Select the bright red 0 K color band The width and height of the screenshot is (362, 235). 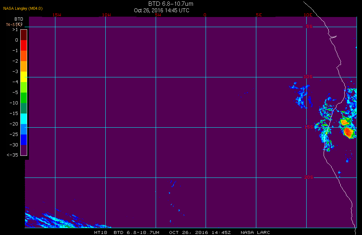pyautogui.click(x=24, y=45)
